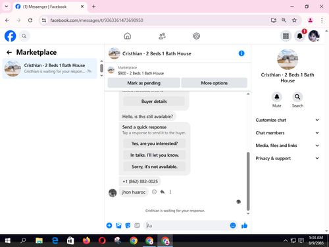Click the phone number +1 (862) 882-0025

[x=140, y=181]
